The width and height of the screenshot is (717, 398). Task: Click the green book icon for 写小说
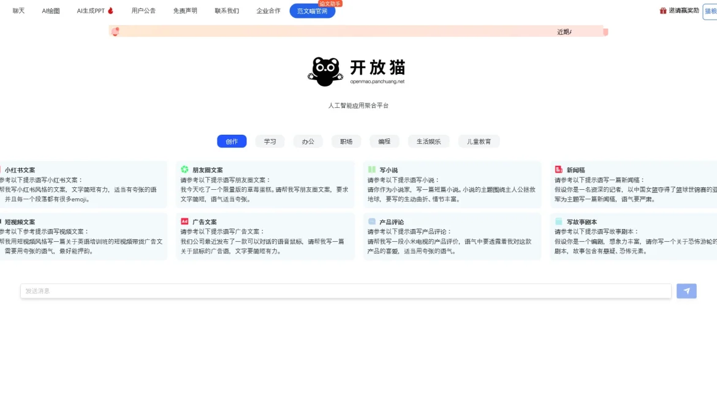[x=372, y=170]
